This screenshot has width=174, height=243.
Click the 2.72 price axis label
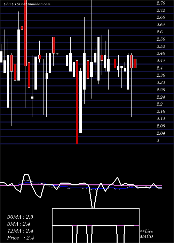click(161, 10)
